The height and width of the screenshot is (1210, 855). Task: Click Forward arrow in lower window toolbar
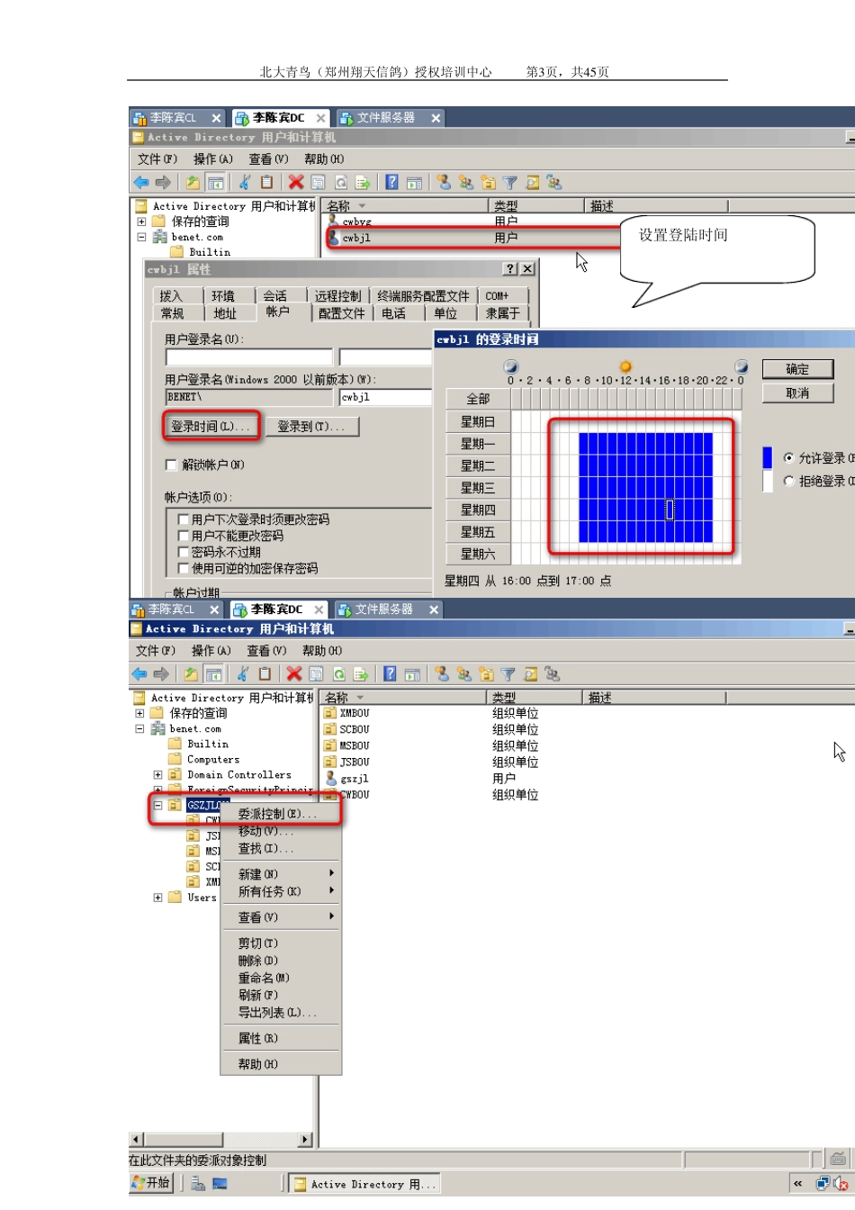pyautogui.click(x=161, y=674)
